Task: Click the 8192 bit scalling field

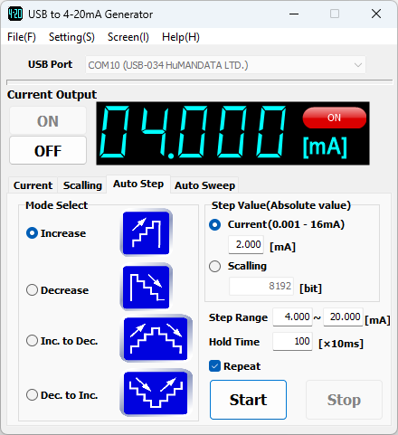Action: 261,286
